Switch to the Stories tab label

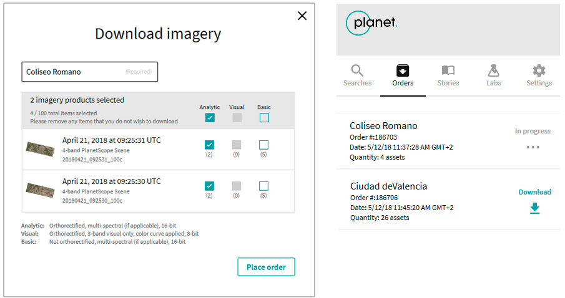click(x=448, y=83)
